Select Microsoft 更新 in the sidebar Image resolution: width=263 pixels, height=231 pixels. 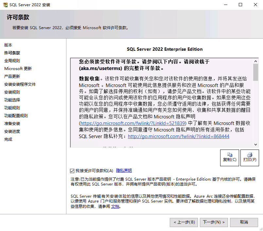18,68
